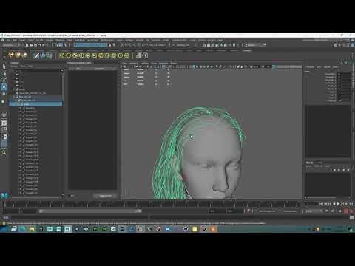Click the camera select icon in the viewport toolbar
This screenshot has height=266, width=355.
pos(124,66)
